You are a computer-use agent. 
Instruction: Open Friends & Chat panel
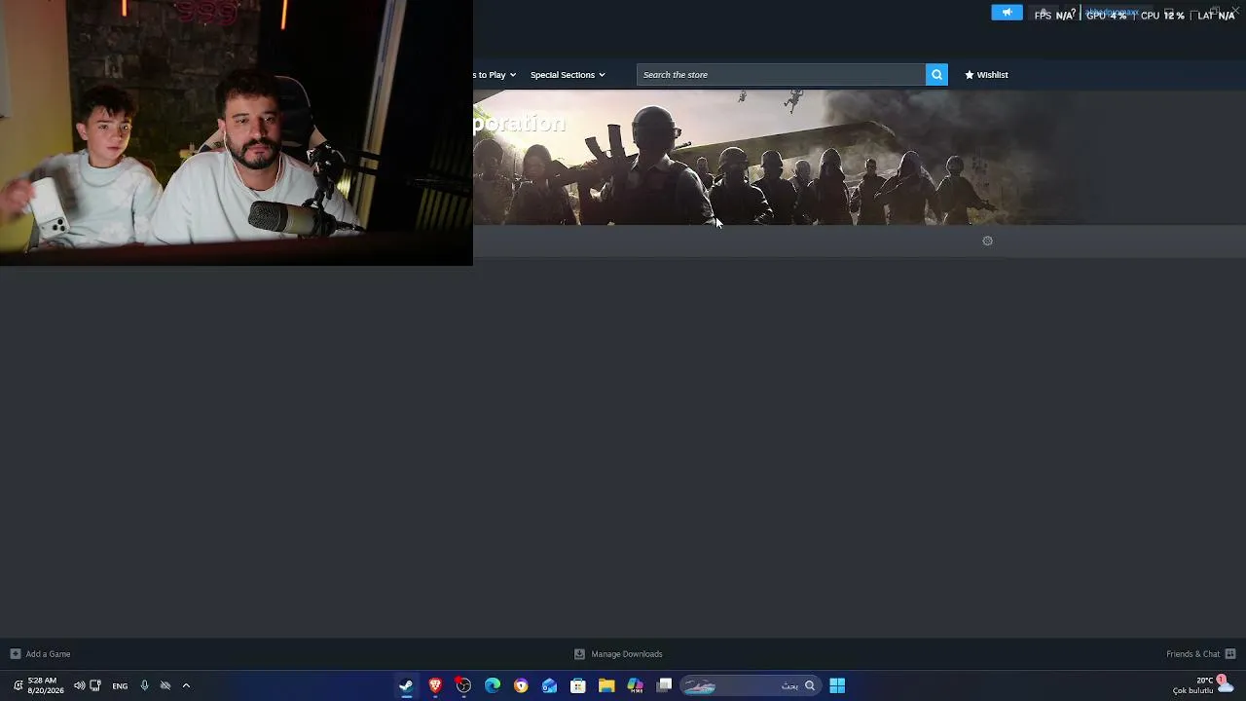pos(1200,654)
